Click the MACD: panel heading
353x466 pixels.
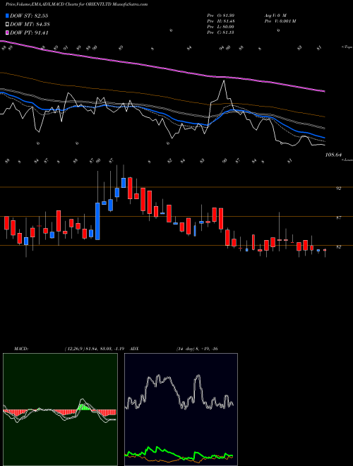coord(21,349)
